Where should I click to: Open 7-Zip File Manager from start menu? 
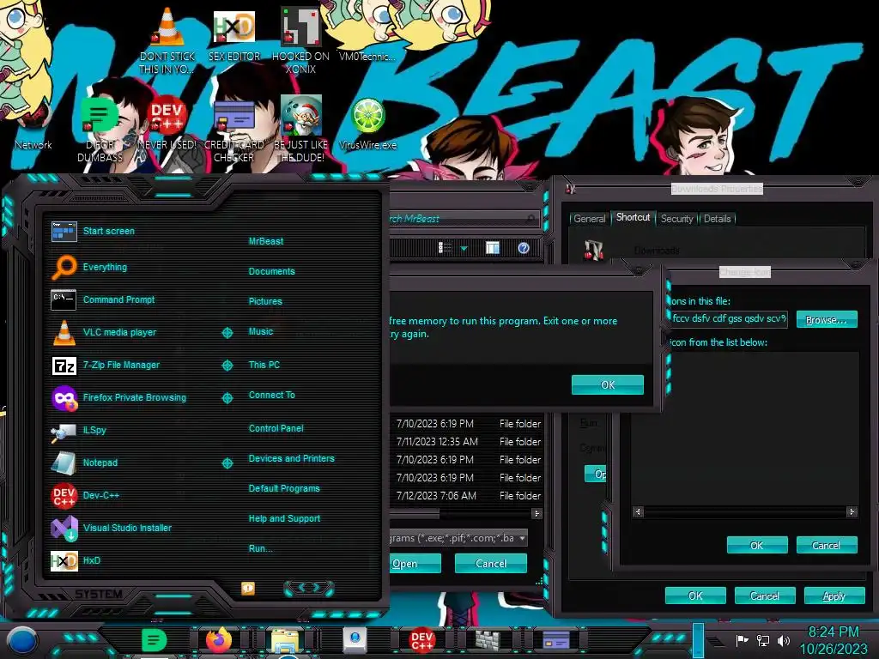[106, 365]
